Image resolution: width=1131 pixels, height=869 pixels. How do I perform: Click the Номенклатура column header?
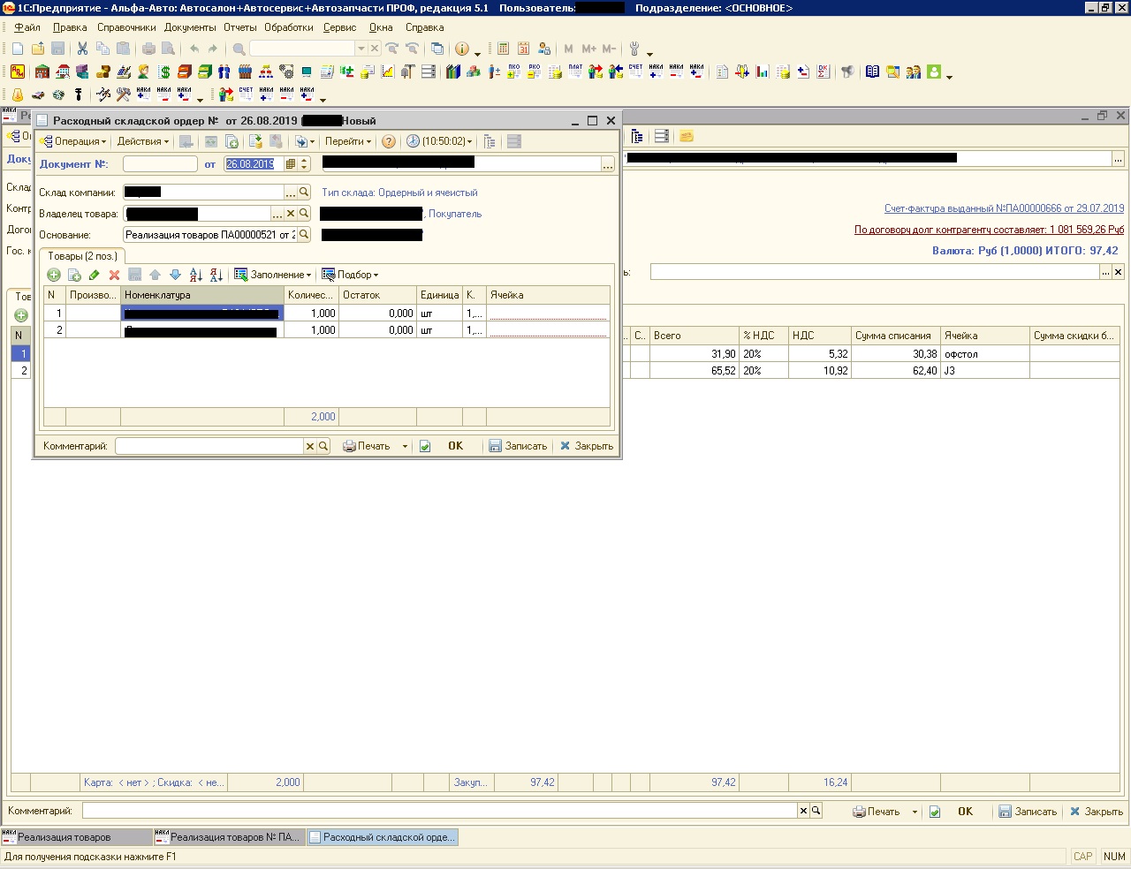pos(202,295)
